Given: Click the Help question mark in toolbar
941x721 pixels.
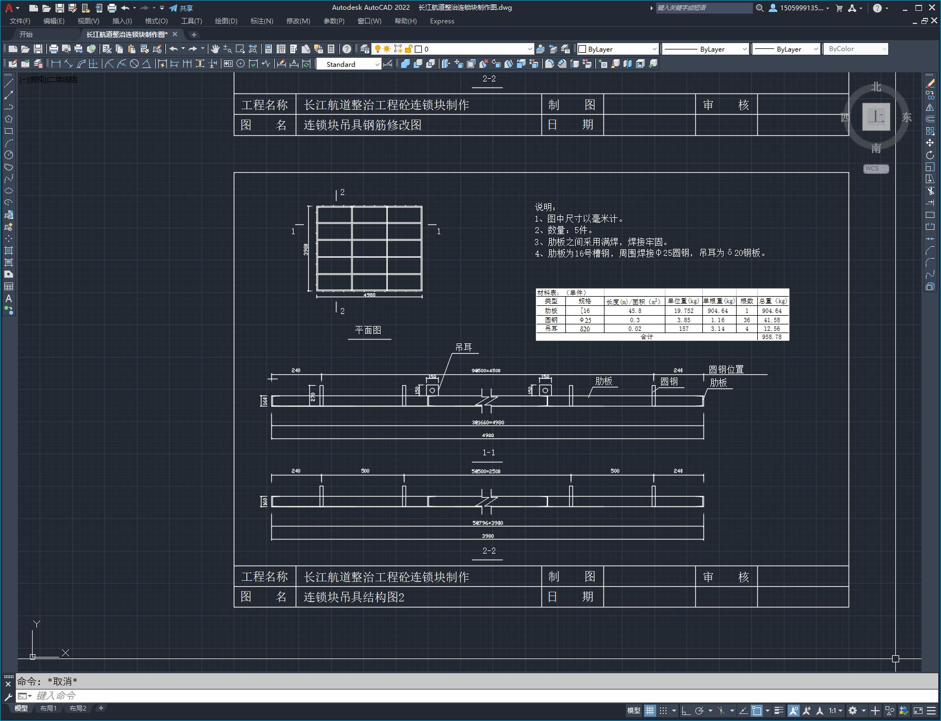Looking at the screenshot, I should 347,49.
